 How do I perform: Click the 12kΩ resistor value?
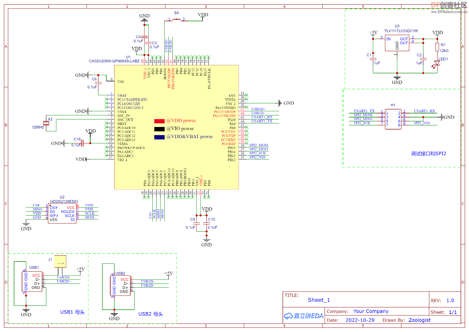click(444, 51)
